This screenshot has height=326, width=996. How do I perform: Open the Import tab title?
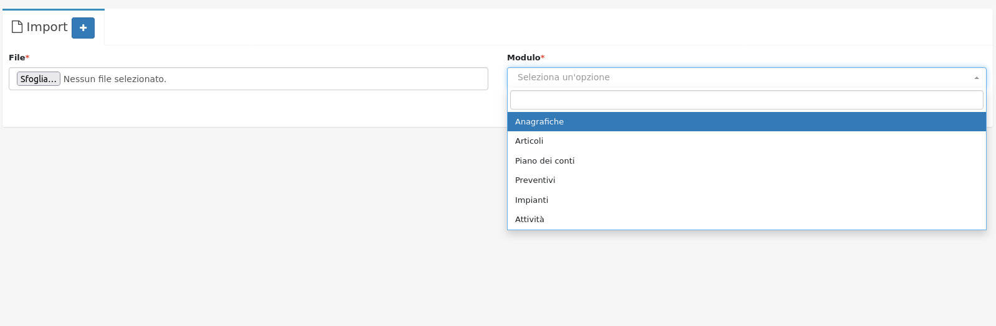click(x=47, y=27)
